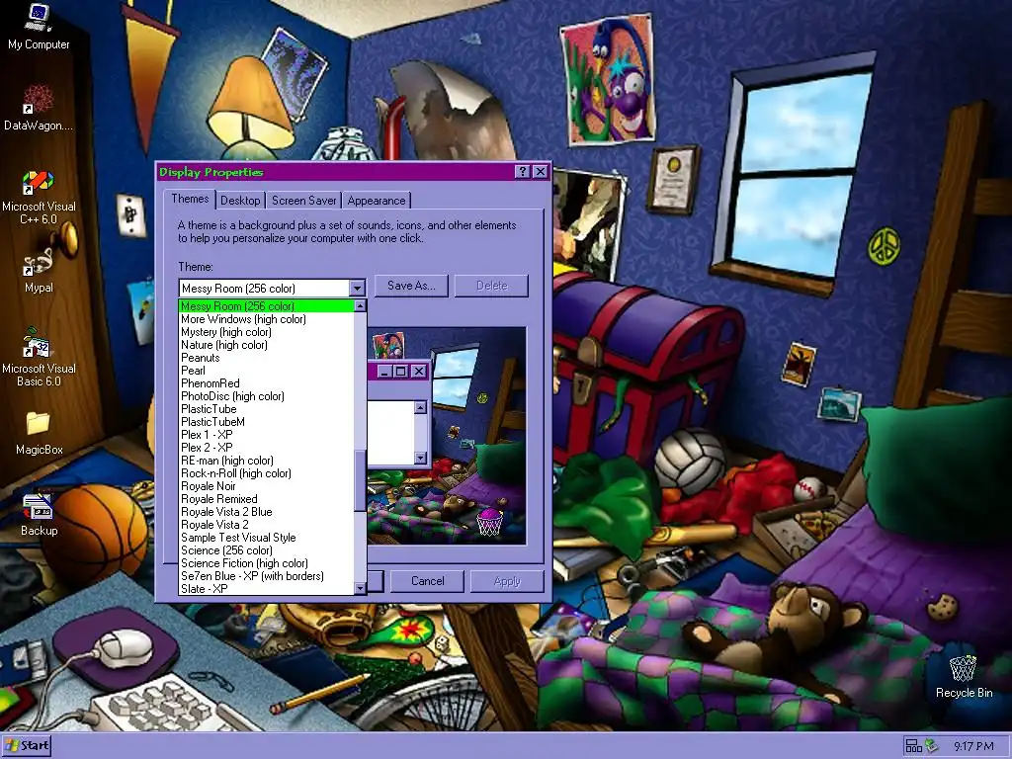
Task: Click the Delete theme button
Action: [x=492, y=286]
